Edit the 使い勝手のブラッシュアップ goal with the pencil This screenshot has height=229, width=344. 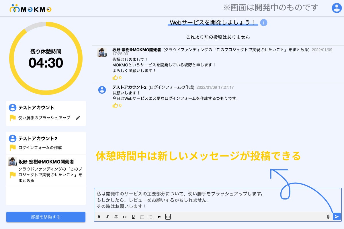[x=78, y=118]
